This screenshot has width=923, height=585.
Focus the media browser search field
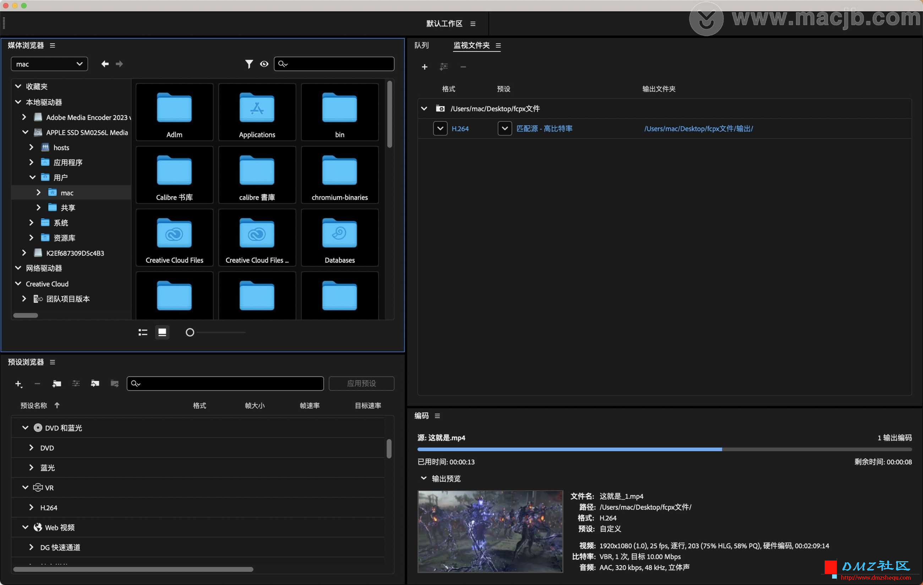pyautogui.click(x=334, y=64)
